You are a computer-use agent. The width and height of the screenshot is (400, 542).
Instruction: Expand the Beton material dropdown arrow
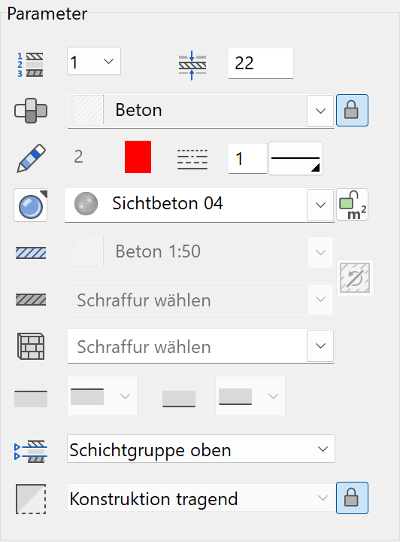pyautogui.click(x=320, y=111)
